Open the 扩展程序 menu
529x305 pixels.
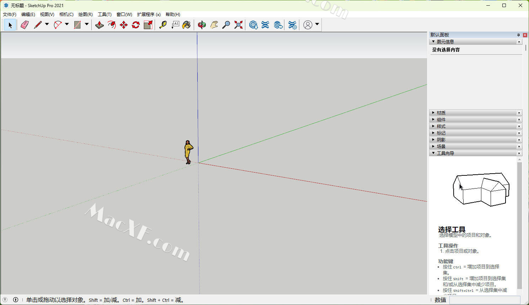[x=149, y=15]
